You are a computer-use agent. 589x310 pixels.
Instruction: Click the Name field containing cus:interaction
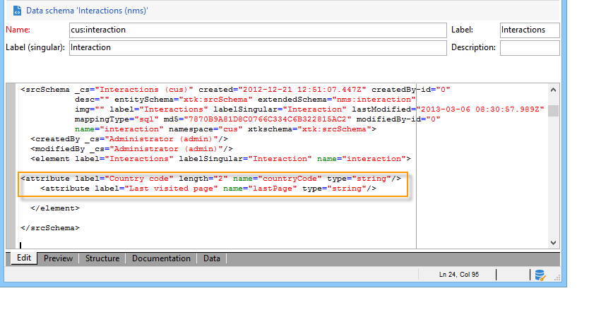pyautogui.click(x=258, y=30)
